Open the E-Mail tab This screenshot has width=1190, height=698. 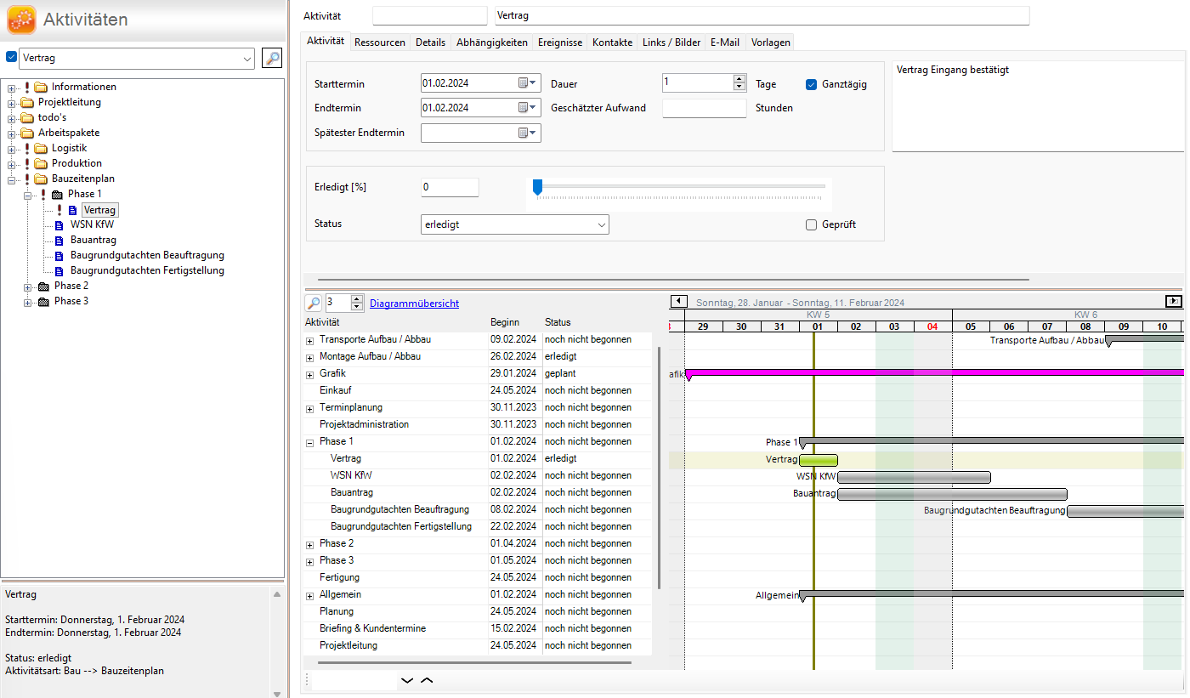(725, 43)
